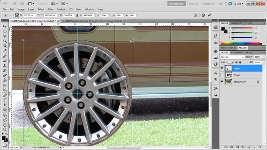Viewport: 267px width, 150px height.
Task: Cancel the transform
Action: pos(203,15)
